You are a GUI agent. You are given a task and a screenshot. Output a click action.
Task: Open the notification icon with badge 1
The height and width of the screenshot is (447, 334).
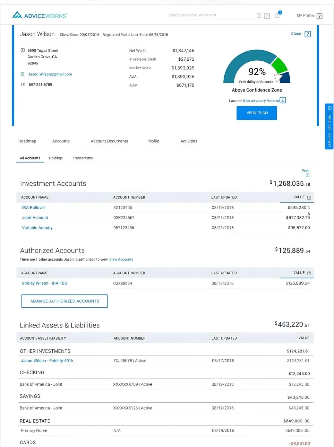(278, 15)
